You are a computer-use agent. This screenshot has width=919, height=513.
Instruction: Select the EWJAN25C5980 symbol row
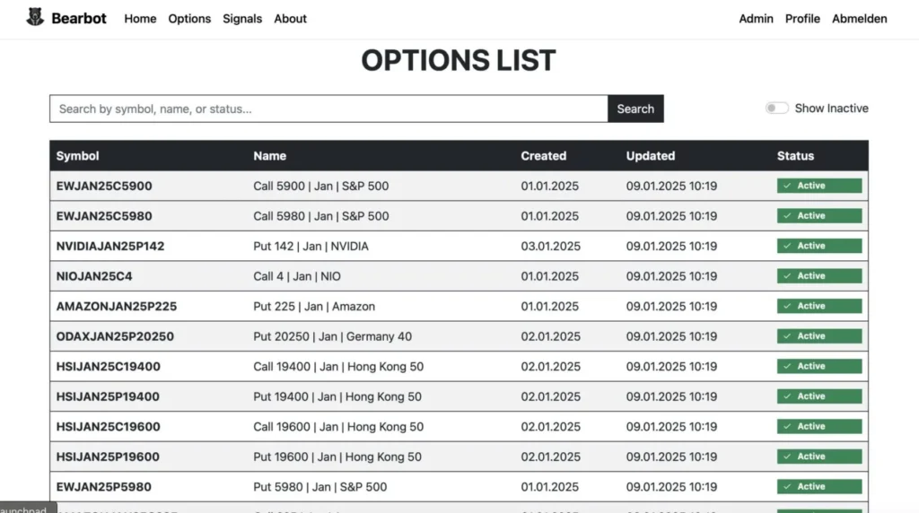click(x=104, y=216)
